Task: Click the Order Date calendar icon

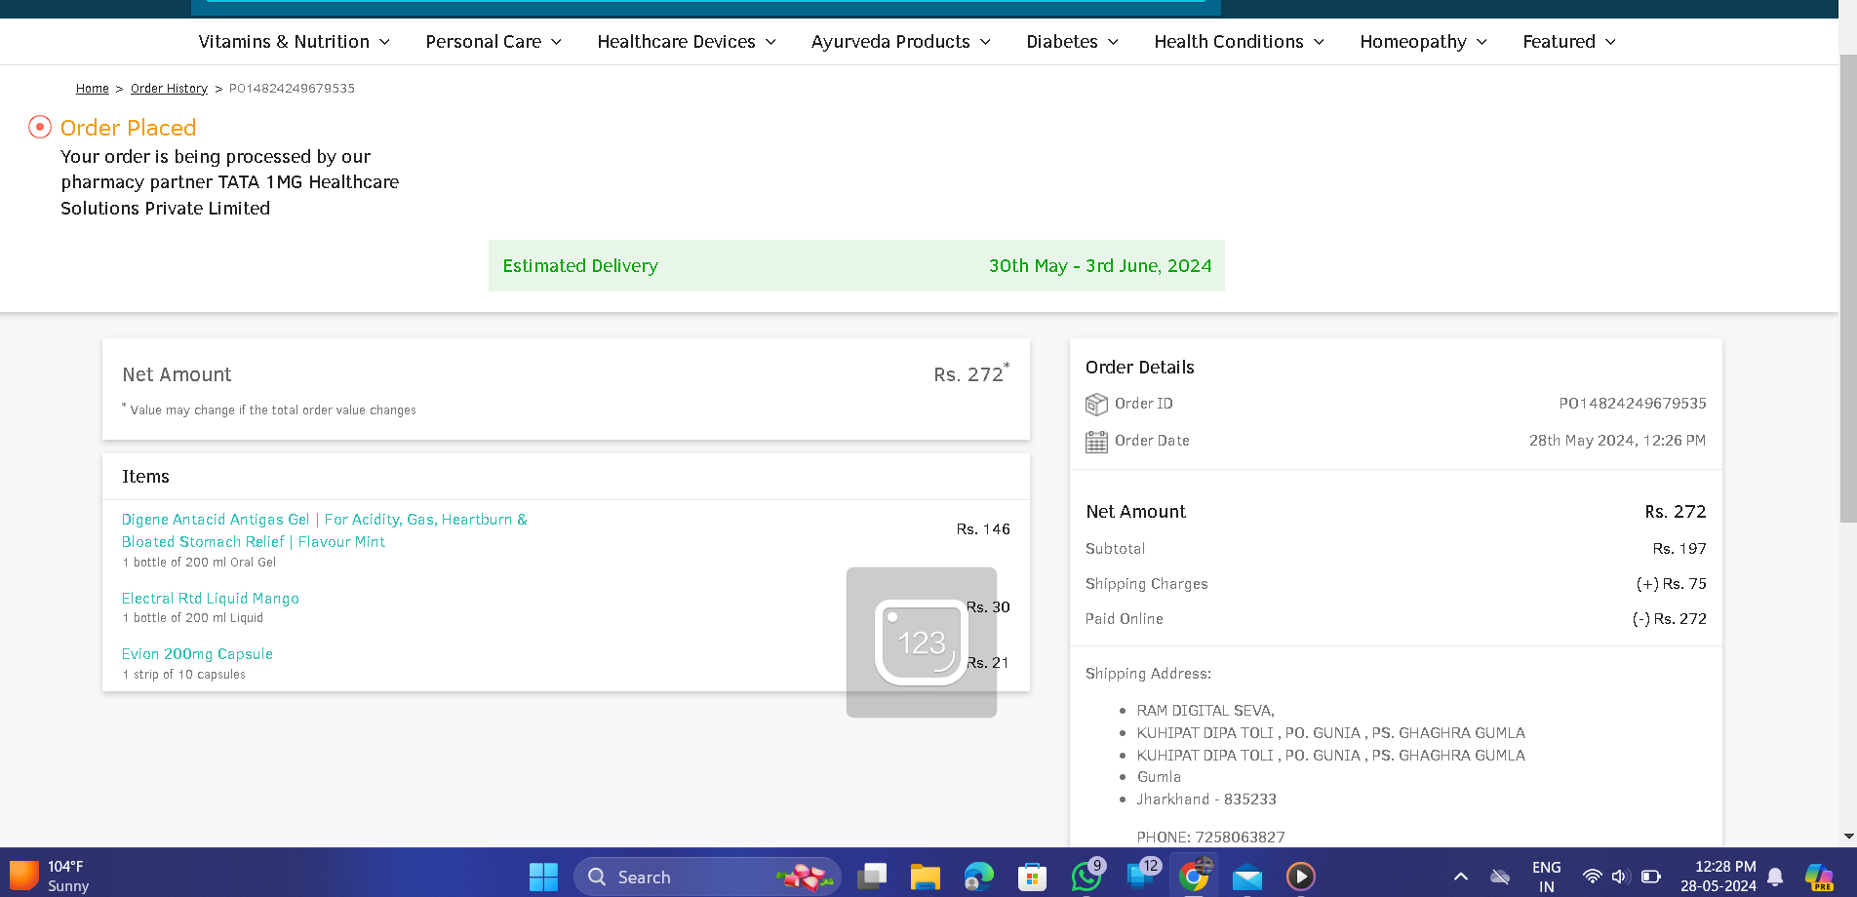Action: point(1096,442)
